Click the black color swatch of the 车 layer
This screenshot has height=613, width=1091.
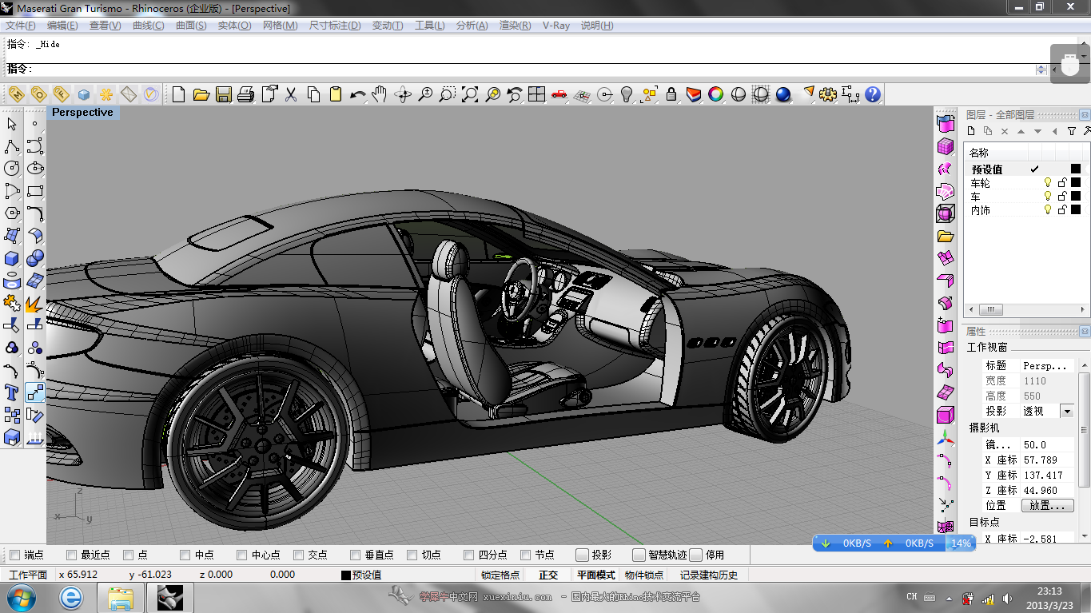[x=1076, y=197]
